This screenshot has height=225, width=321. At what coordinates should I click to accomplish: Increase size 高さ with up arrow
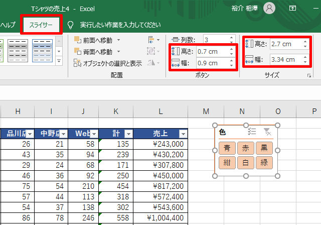(x=305, y=42)
